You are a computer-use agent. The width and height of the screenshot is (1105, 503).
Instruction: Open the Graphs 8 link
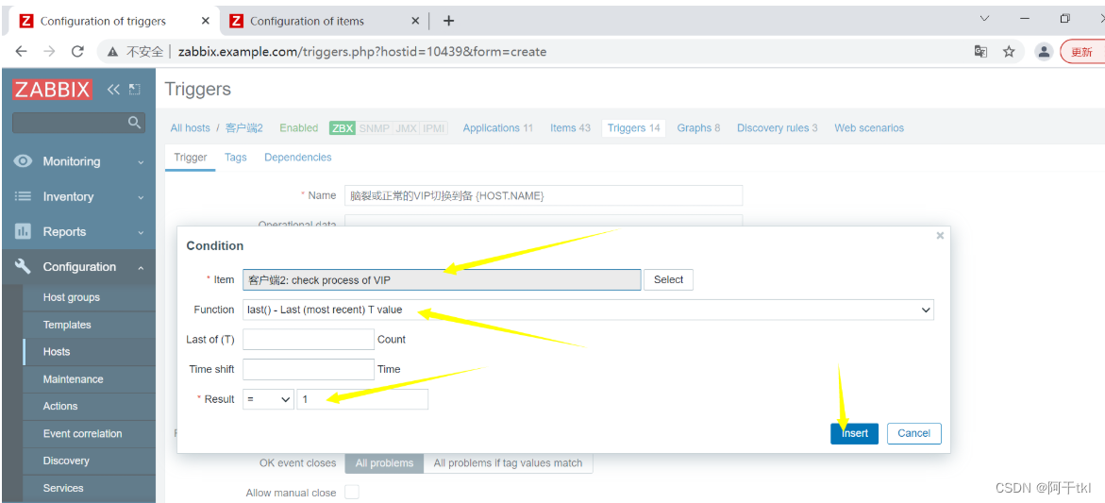coord(698,128)
